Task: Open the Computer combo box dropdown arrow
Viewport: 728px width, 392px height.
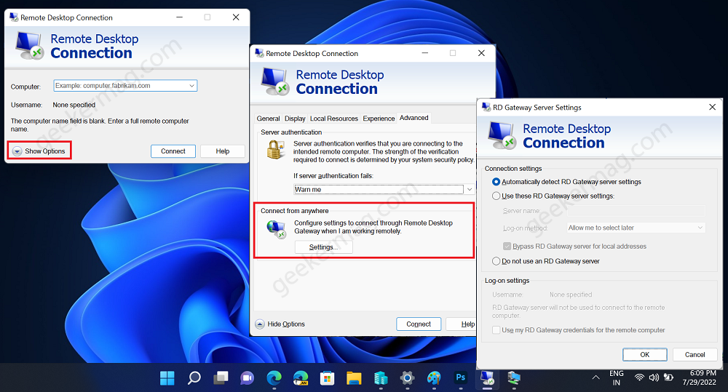Action: tap(191, 86)
